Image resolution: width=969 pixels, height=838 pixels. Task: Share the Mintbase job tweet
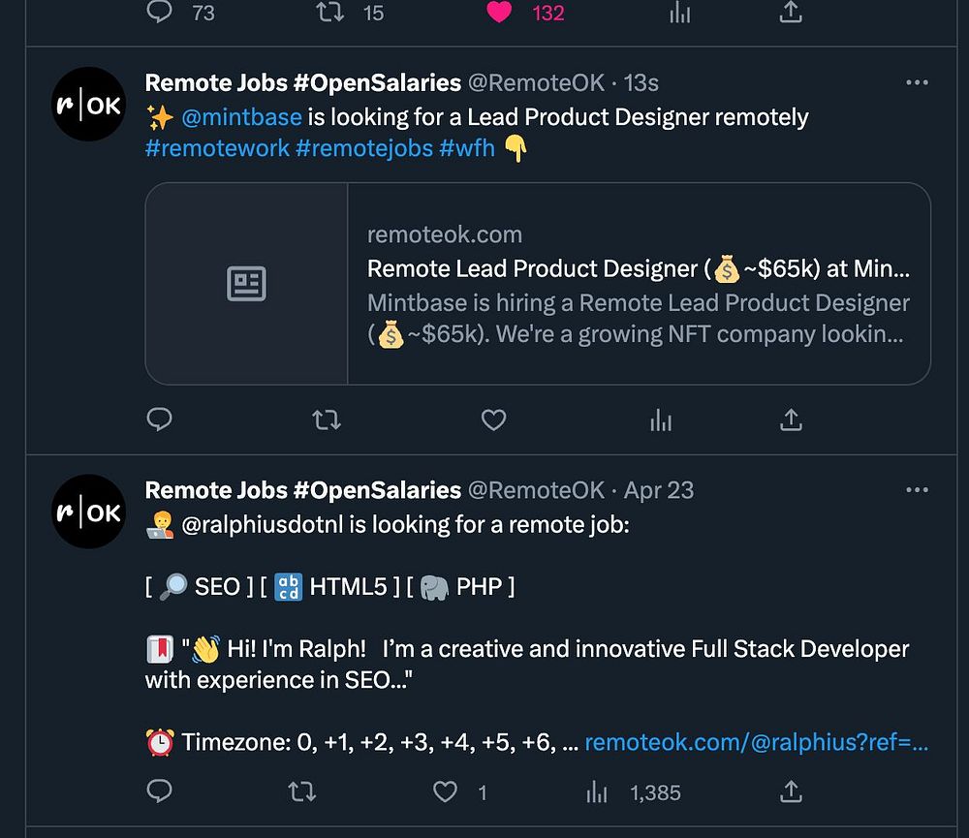pyautogui.click(x=791, y=419)
